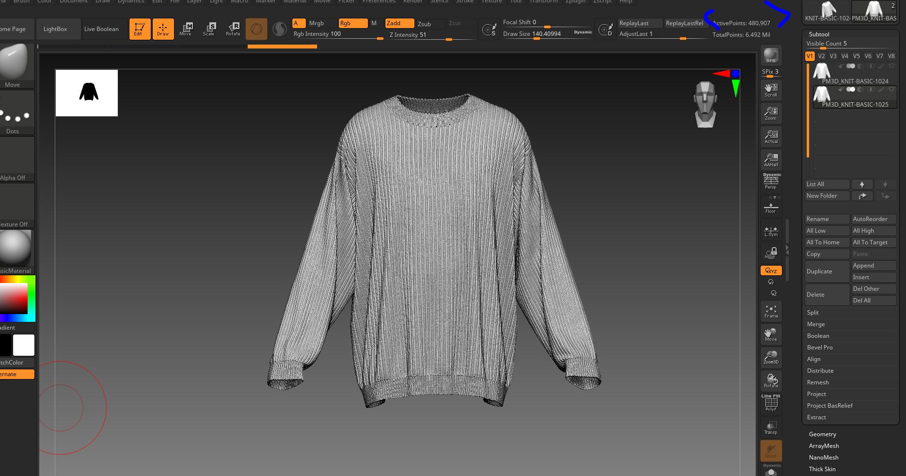Screen dimensions: 906x476
Task: Toggle Persp perspective view
Action: (771, 182)
